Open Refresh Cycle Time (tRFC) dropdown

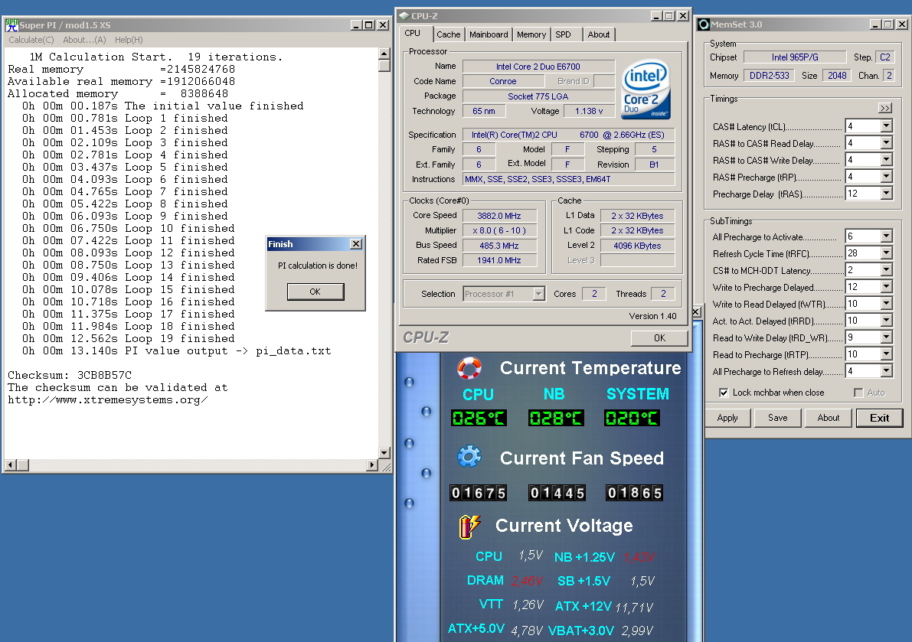tap(886, 253)
